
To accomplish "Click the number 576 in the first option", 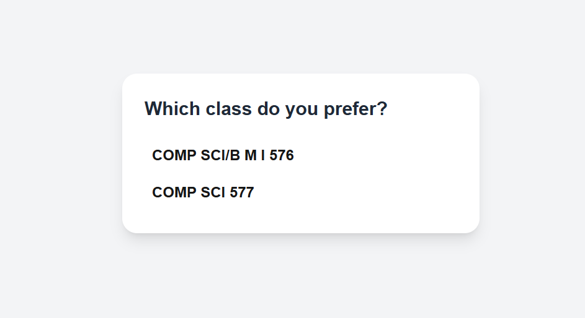I will click(282, 155).
